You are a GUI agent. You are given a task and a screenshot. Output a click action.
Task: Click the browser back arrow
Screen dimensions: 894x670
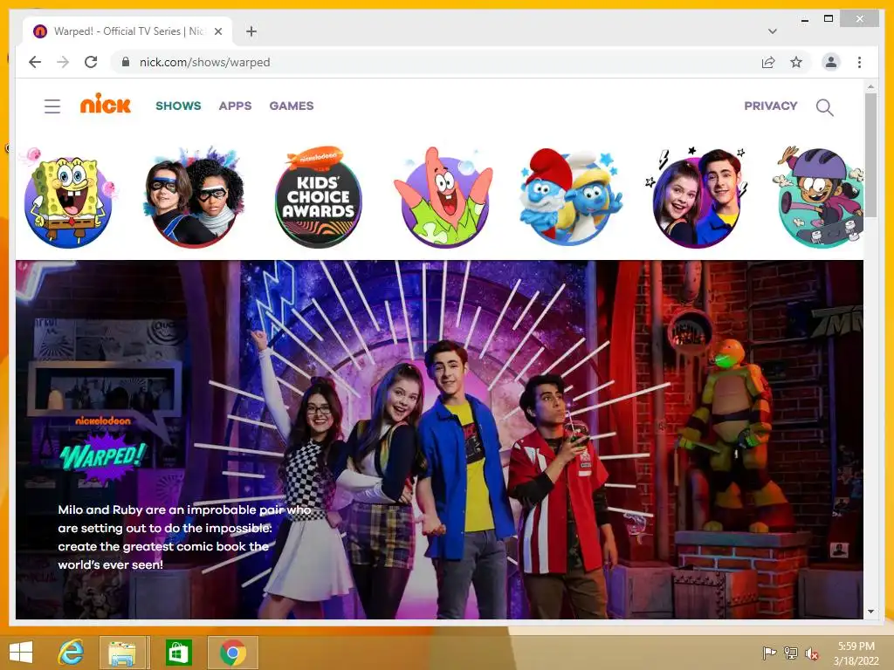click(35, 62)
